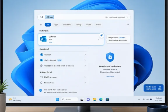The image size is (168, 112).
Task: Expand the Outlook on the web chevron
Action: (85, 66)
